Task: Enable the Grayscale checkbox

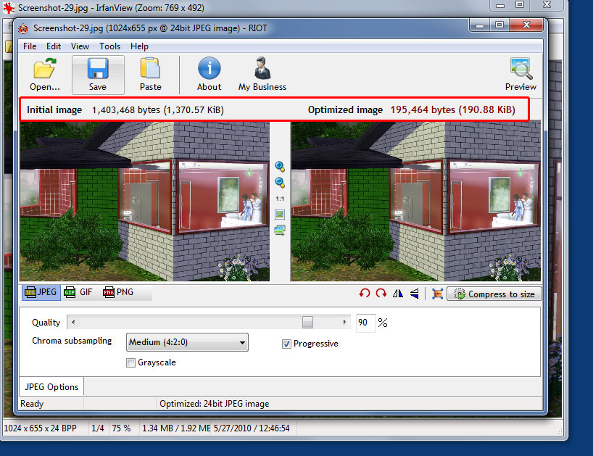Action: [131, 362]
